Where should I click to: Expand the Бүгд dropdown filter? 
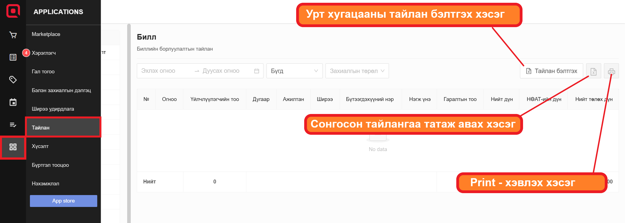pos(294,71)
